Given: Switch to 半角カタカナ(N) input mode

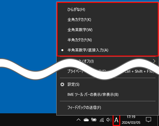Looking at the screenshot, I should point(107,40).
